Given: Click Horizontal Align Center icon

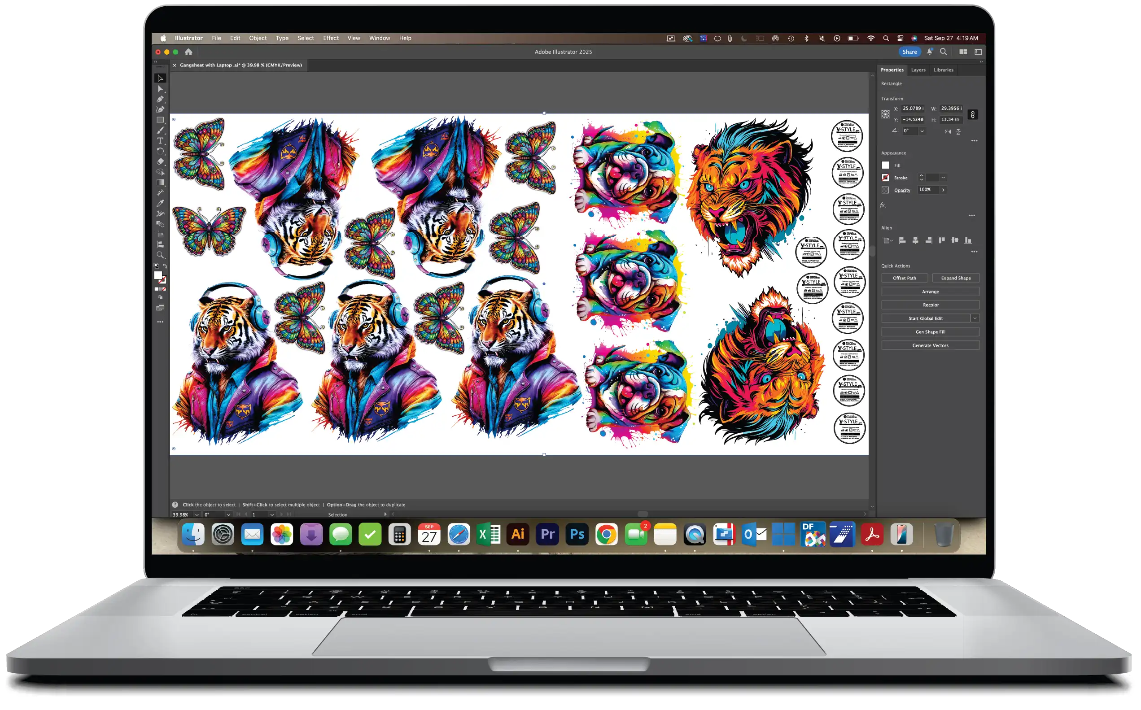Looking at the screenshot, I should click(915, 240).
